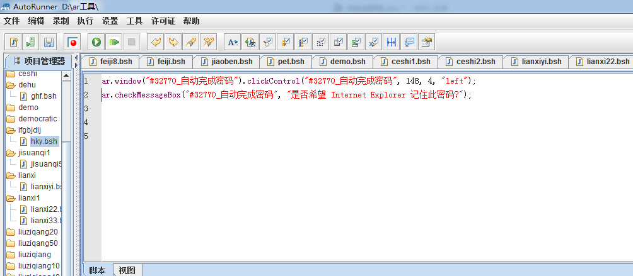Switch to the jiaoben.bsh tab
Screen dimensions: 633x276
[x=226, y=62]
